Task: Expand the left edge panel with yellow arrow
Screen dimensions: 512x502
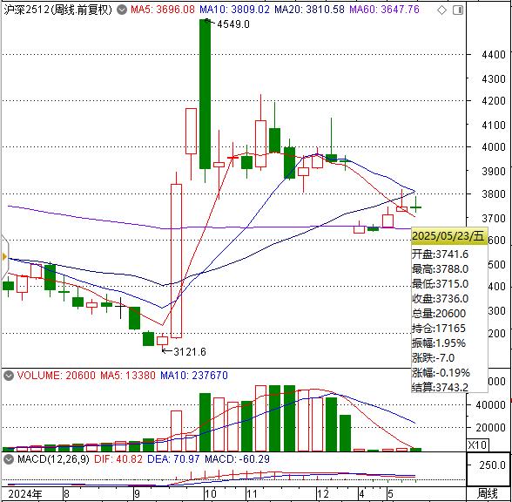Action: pyautogui.click(x=4, y=256)
